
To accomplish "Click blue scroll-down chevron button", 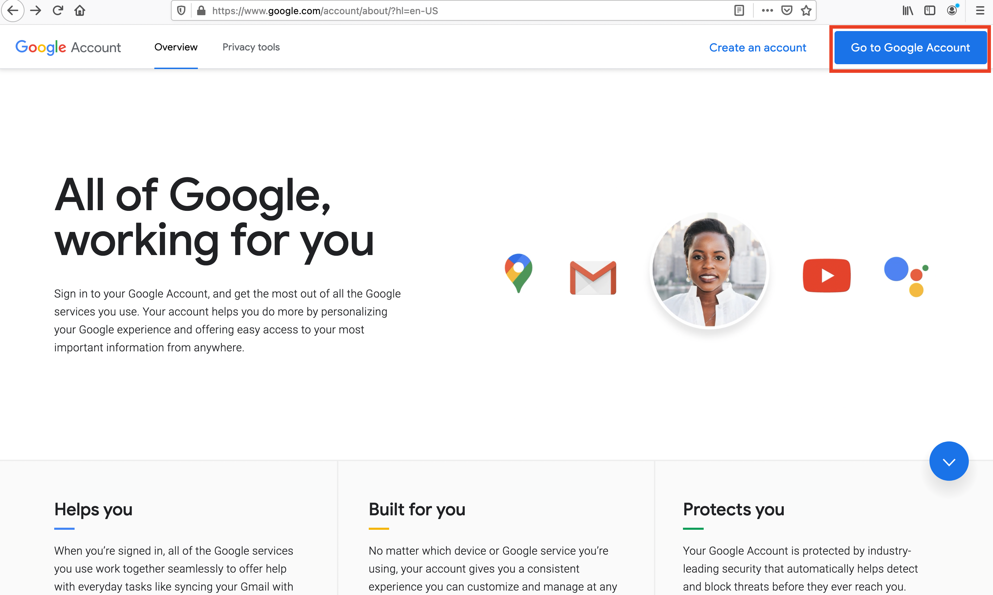I will tap(948, 461).
